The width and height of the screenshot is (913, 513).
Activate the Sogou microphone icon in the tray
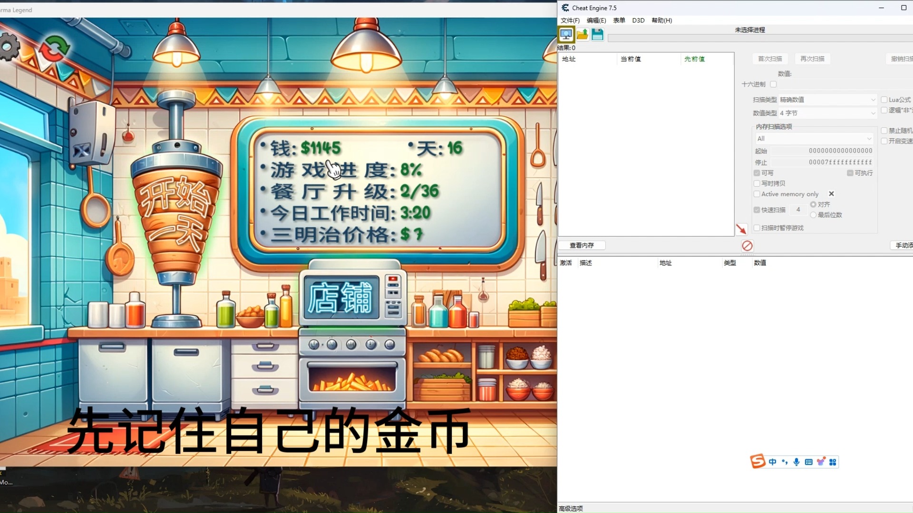[x=797, y=462]
